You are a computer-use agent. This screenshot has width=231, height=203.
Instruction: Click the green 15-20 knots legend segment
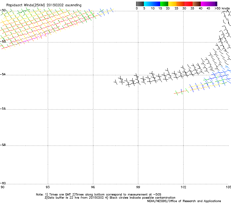coord(164,4)
